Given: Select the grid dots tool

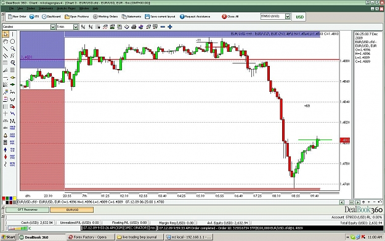Looking at the screenshot, I should pyautogui.click(x=6, y=63).
